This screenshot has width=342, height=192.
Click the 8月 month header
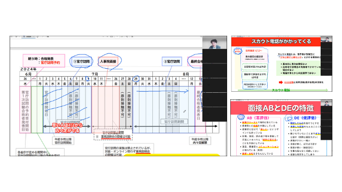click(186, 74)
